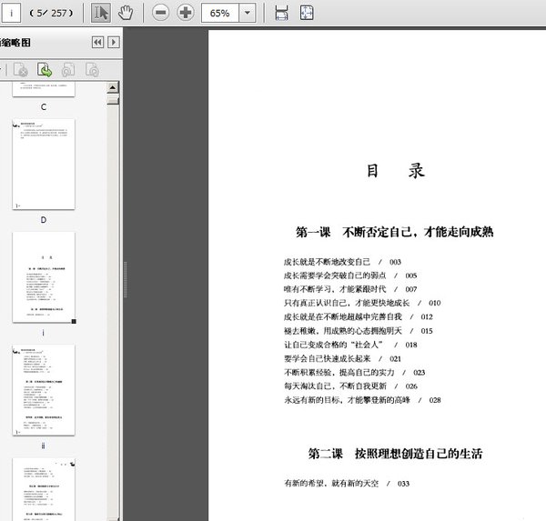
Task: Click the rotate page clockwise icon
Action: pyautogui.click(x=92, y=70)
